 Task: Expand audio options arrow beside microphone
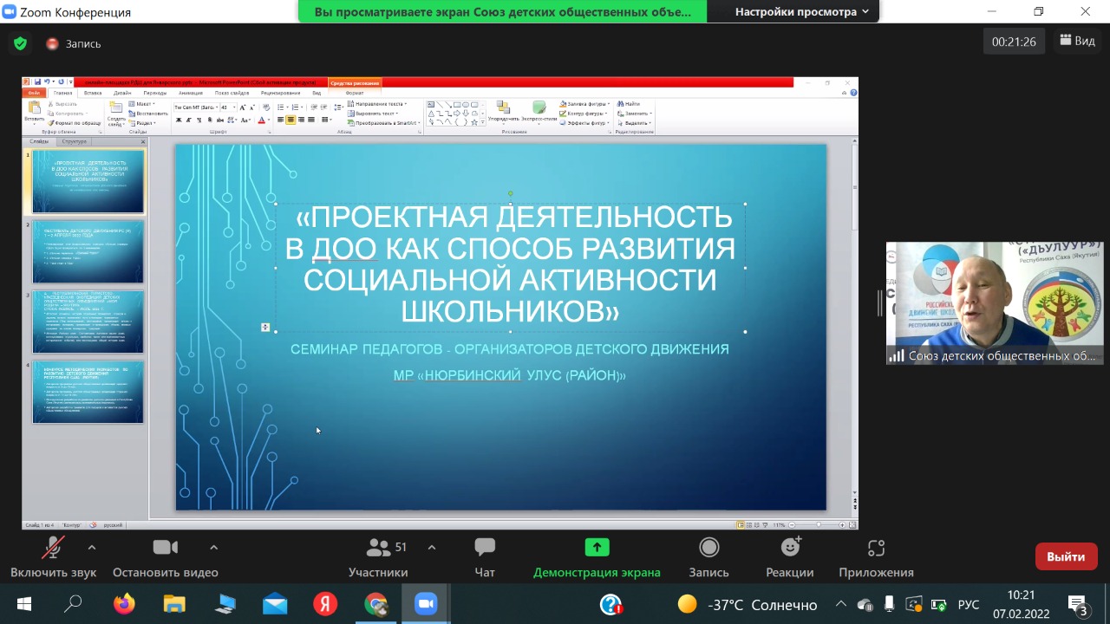(92, 547)
